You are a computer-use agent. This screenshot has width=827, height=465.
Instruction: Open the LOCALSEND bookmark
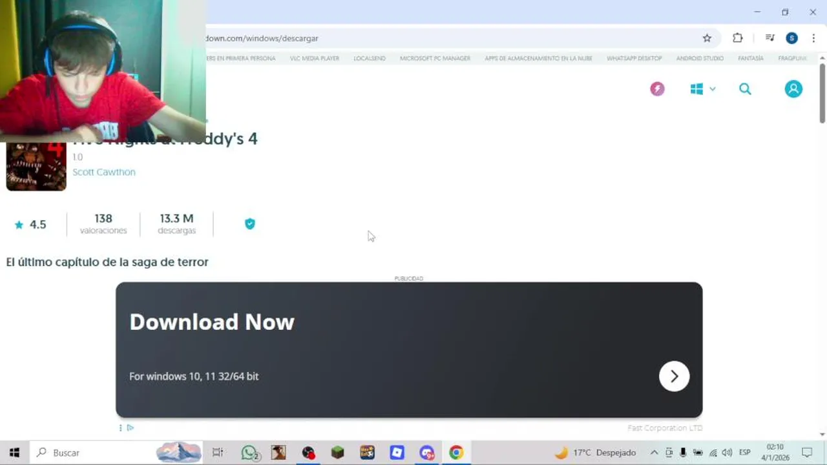[x=370, y=58]
